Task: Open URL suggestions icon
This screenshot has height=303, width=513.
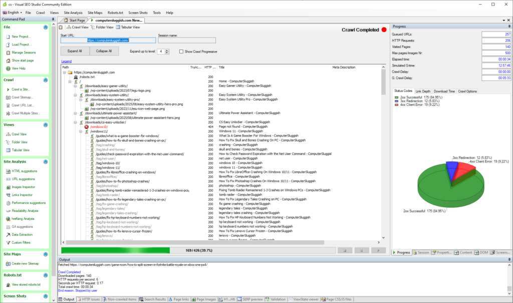Action: click(x=8, y=179)
